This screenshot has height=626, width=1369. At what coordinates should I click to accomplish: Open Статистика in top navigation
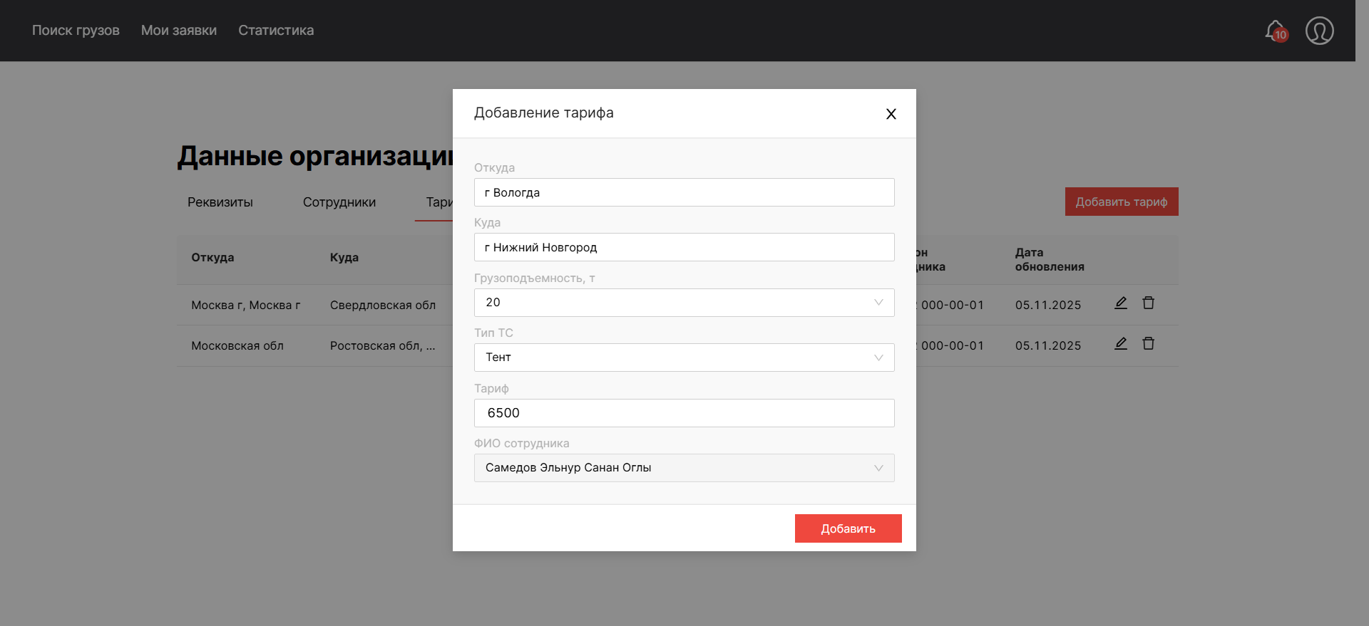click(276, 31)
